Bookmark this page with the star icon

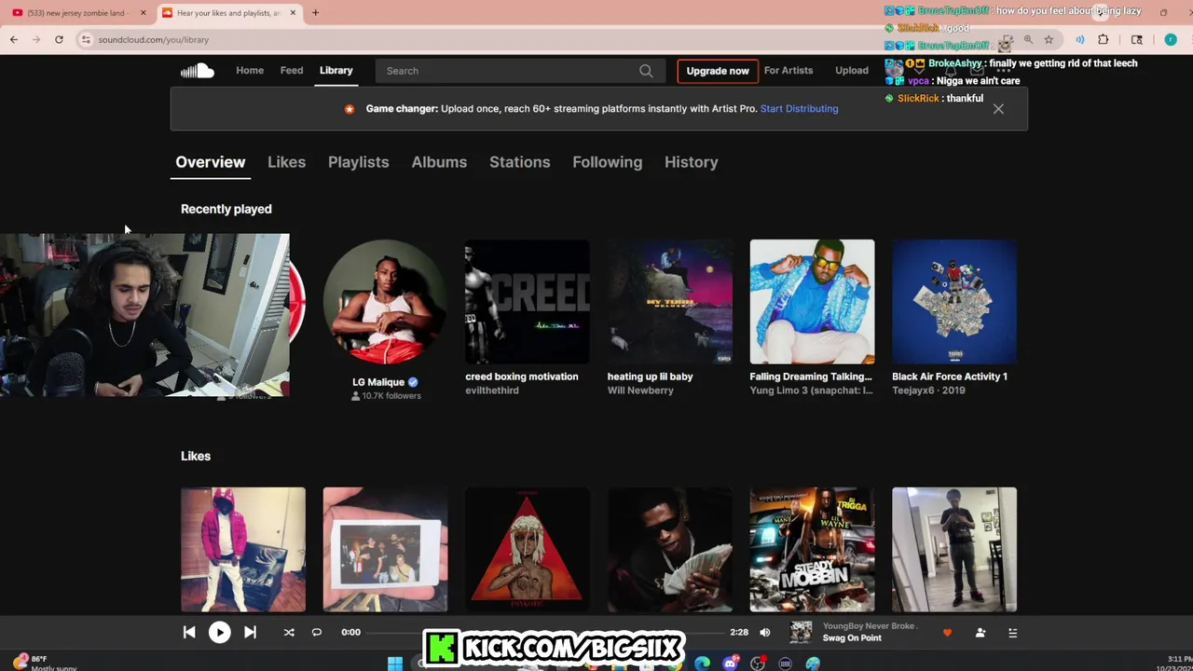[1049, 39]
